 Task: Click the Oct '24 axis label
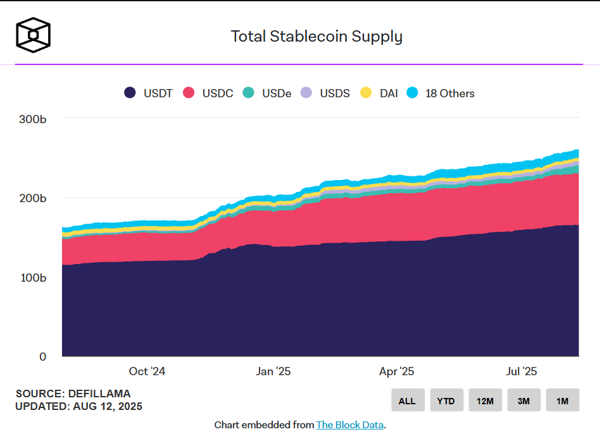[x=147, y=371]
